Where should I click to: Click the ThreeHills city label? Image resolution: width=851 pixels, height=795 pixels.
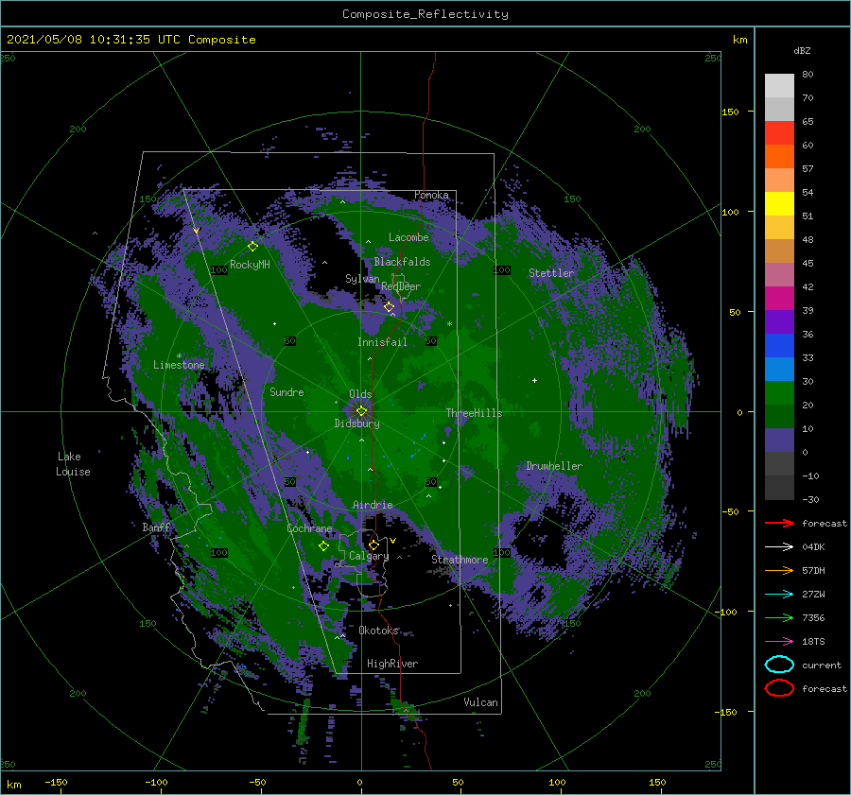(x=475, y=413)
